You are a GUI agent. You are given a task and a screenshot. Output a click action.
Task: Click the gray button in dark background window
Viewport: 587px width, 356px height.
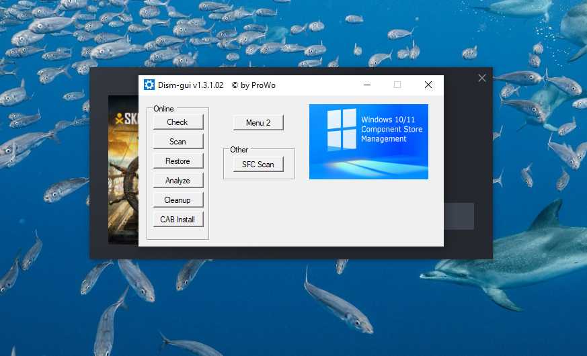(459, 216)
